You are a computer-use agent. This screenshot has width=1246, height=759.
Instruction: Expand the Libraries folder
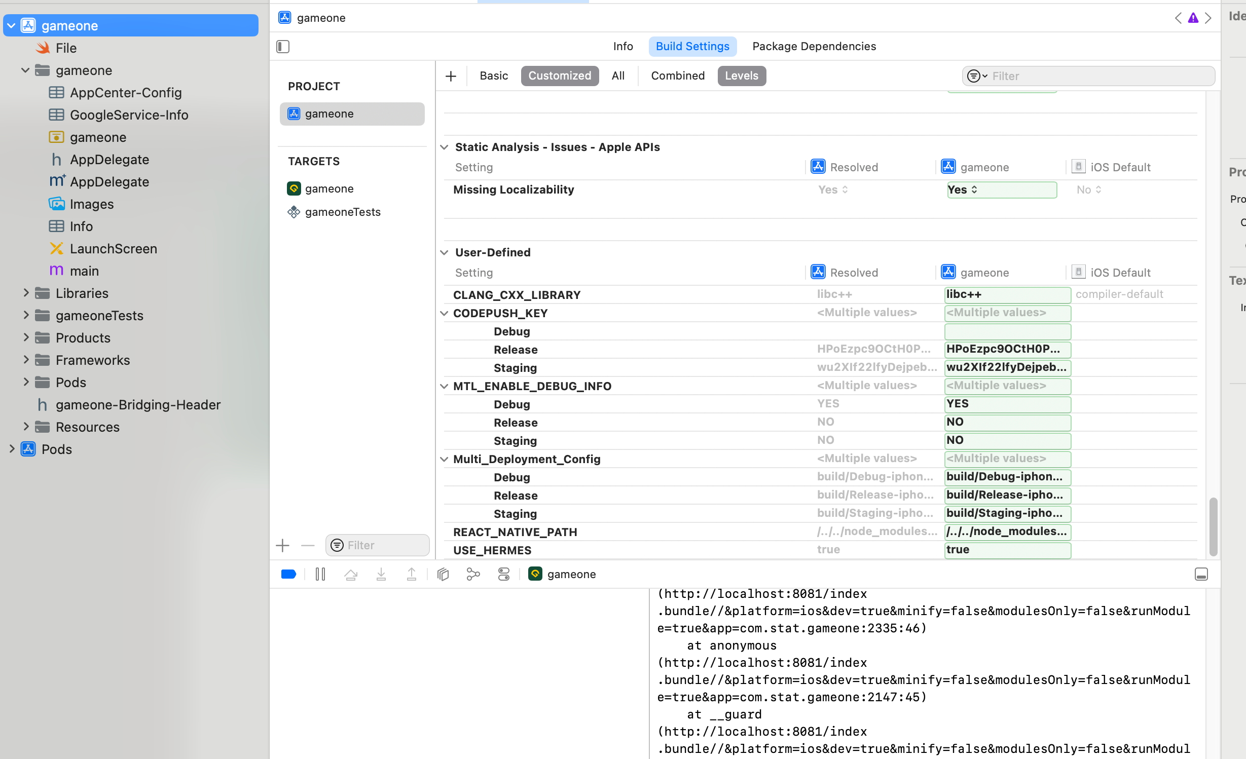click(x=26, y=293)
